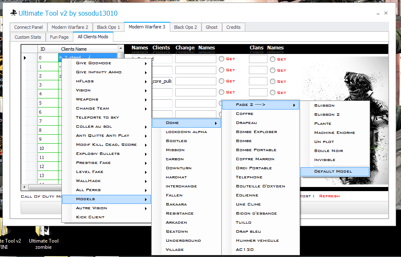The image size is (401, 257).
Task: Click the Clients Name column header
Action: (x=88, y=49)
